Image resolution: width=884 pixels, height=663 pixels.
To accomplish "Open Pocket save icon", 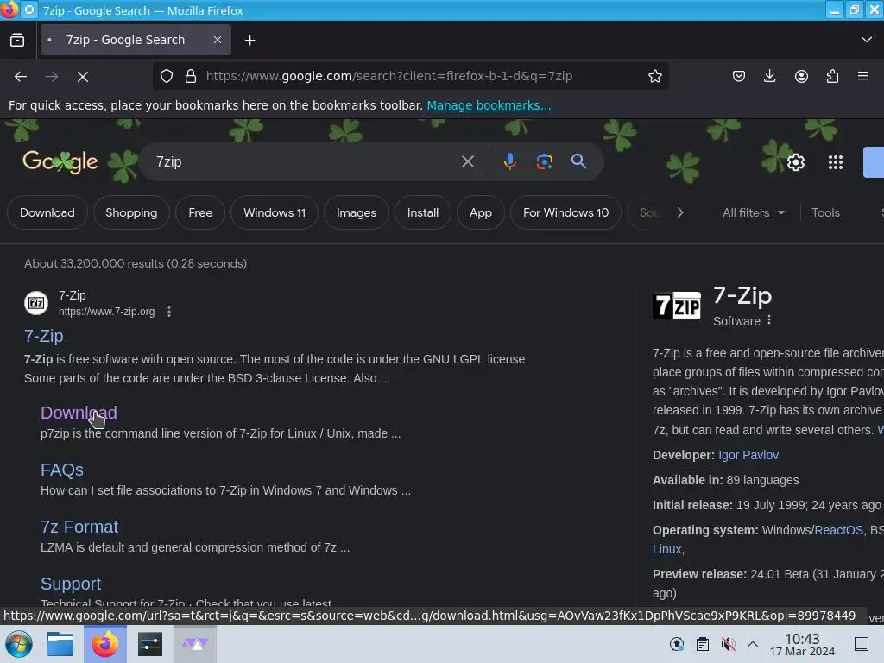I will click(739, 76).
